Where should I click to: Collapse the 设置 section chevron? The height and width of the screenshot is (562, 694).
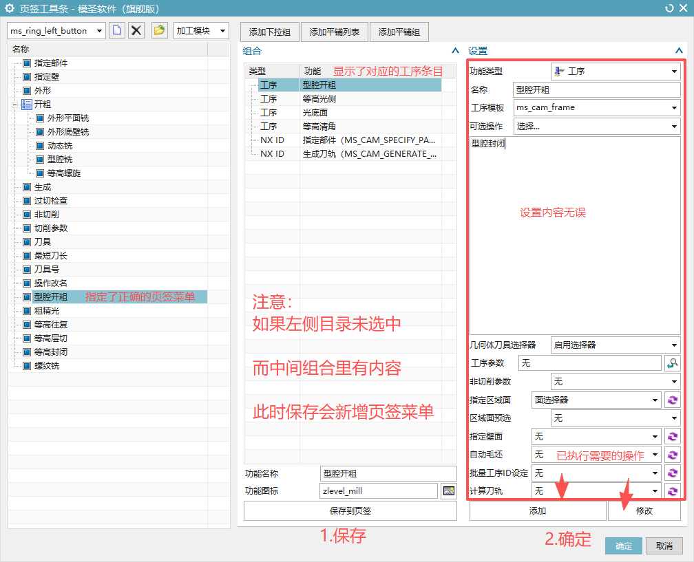(679, 51)
